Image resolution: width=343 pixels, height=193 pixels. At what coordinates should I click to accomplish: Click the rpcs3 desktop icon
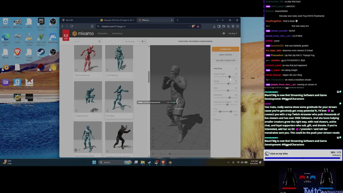tap(5, 84)
